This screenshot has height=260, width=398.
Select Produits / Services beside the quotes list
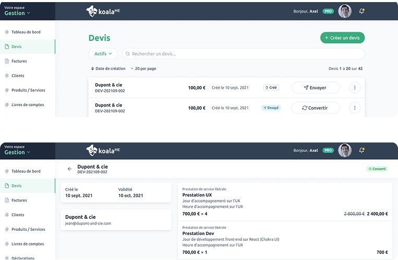click(x=28, y=90)
